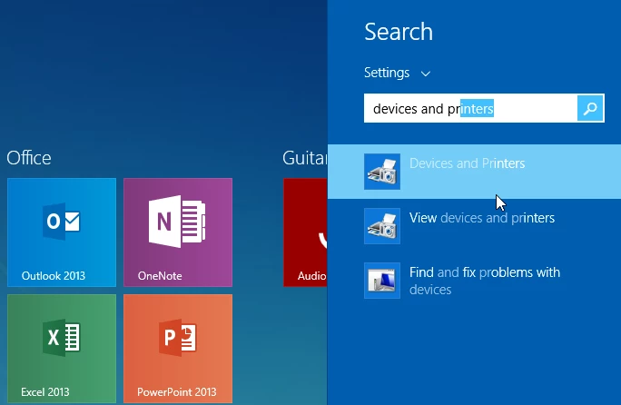Click the magnifier search button
This screenshot has height=405, width=621.
coord(590,108)
